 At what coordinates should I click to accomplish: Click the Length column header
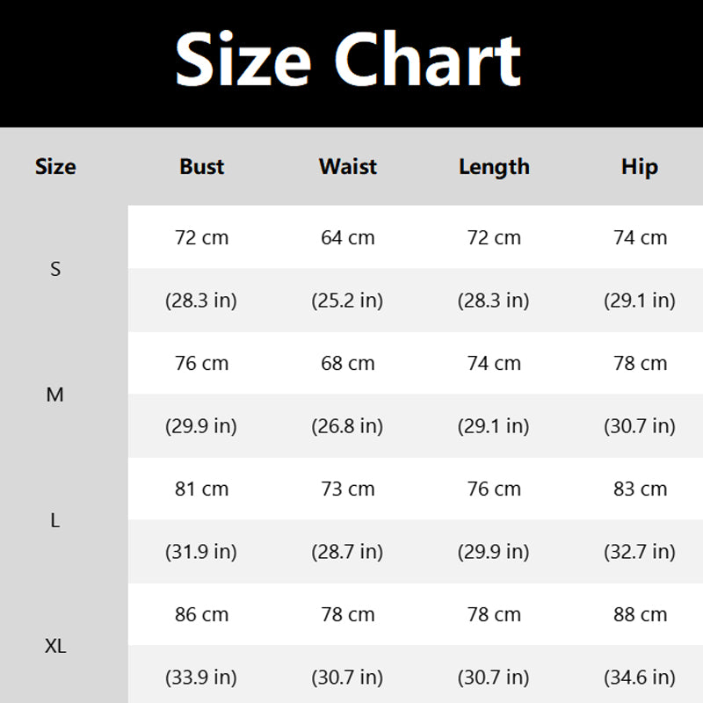click(x=494, y=167)
